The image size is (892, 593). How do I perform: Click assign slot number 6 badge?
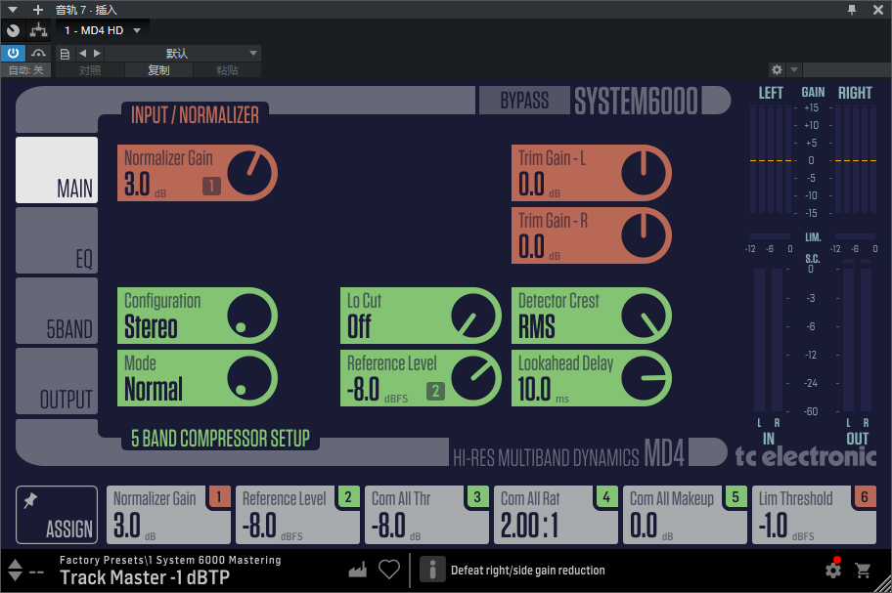pyautogui.click(x=866, y=497)
